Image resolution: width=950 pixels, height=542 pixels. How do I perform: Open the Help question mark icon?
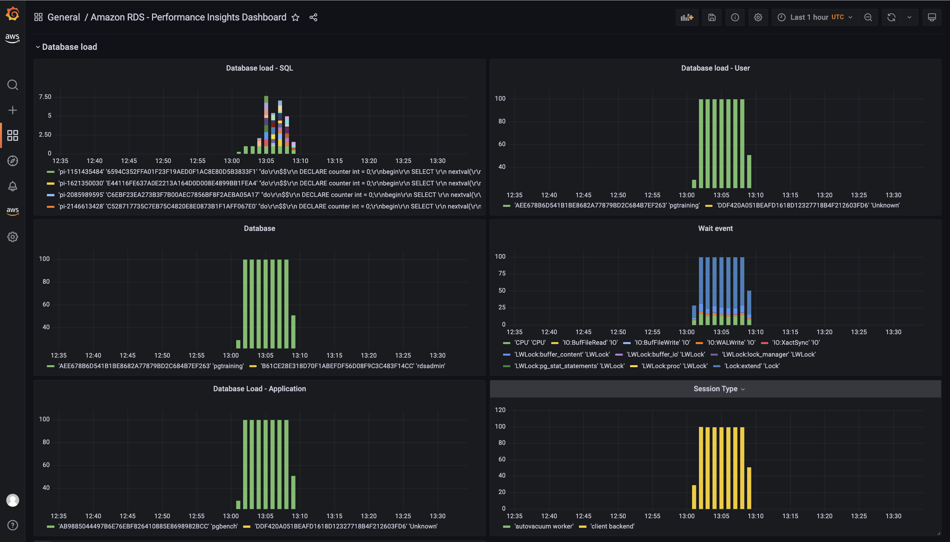tap(13, 525)
